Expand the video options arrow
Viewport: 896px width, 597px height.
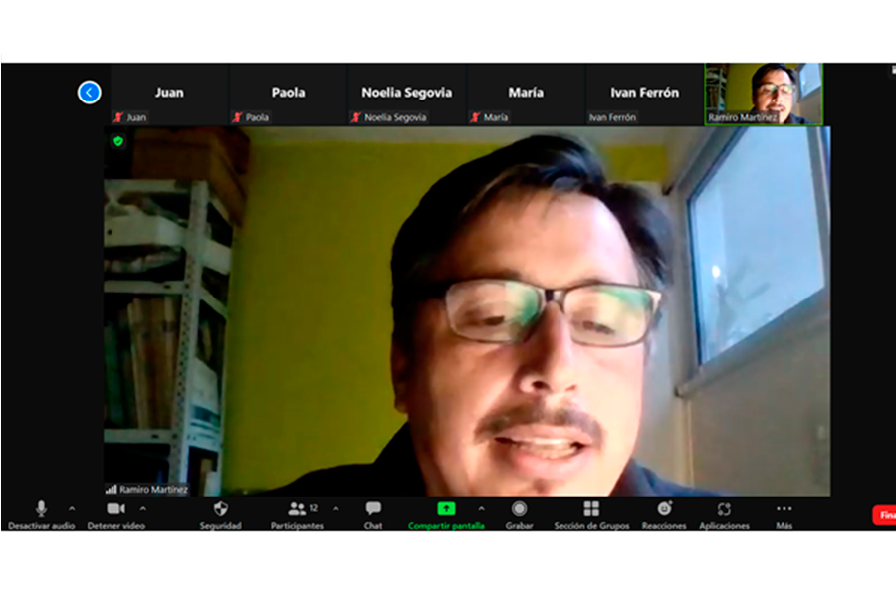point(142,508)
